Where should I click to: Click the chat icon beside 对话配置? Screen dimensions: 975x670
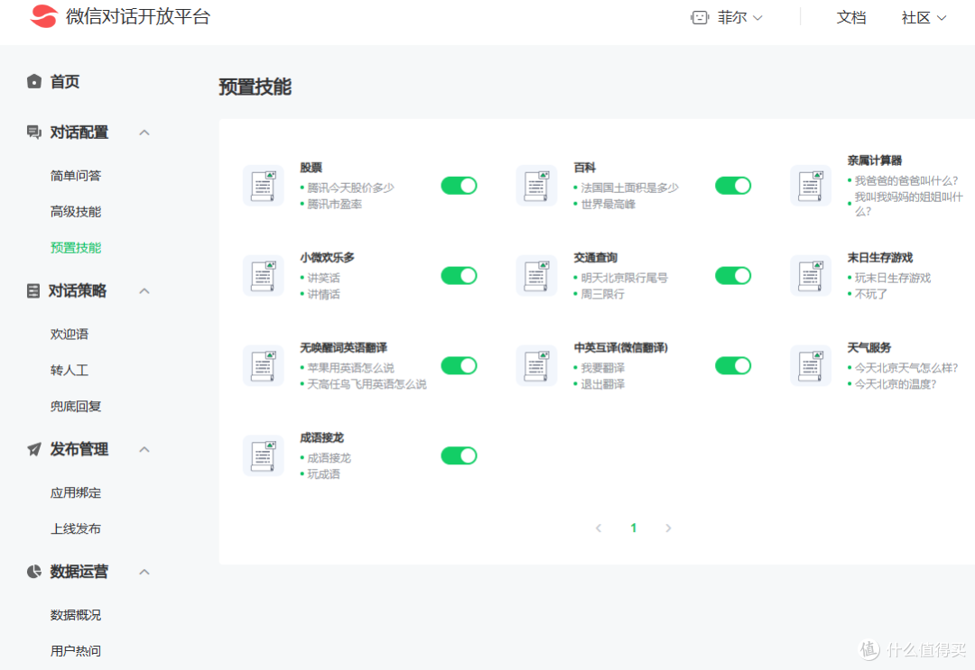34,133
